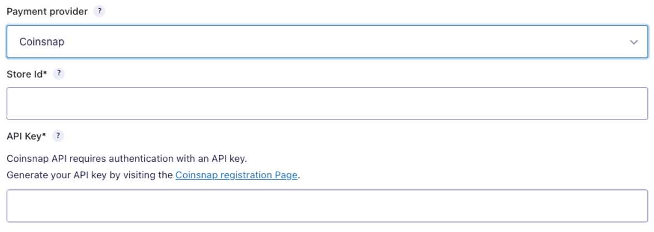Click the API Key label text

pyautogui.click(x=24, y=136)
